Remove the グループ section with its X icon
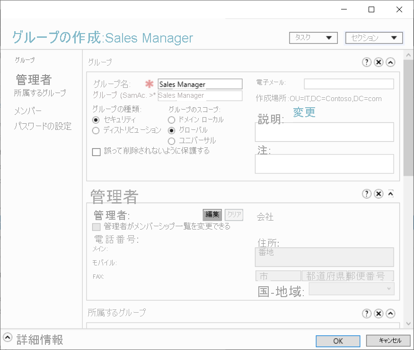The image size is (414, 350). [x=378, y=62]
